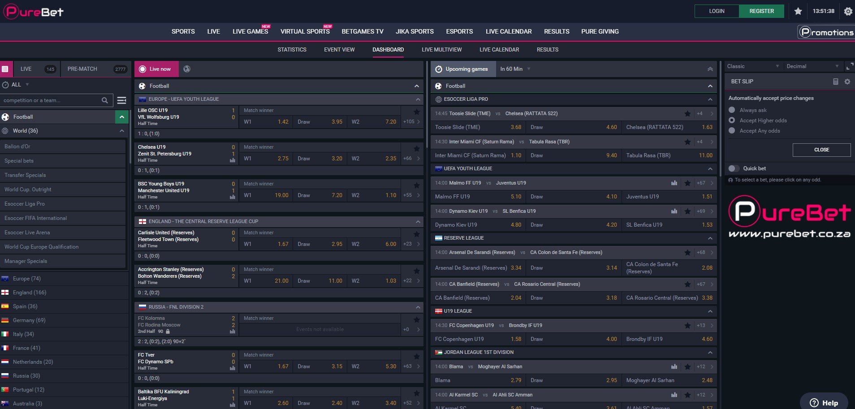
Task: Select the Accept Higher odds option
Action: pyautogui.click(x=732, y=120)
